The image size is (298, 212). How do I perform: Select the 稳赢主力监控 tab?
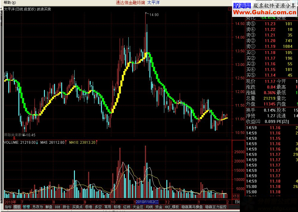216,207
